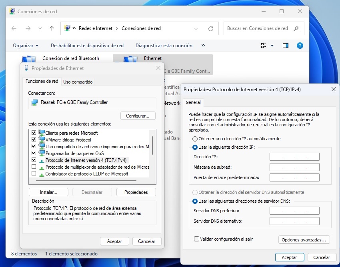This screenshot has width=340, height=267.
Task: Click the Dirección IP input field
Action: click(x=294, y=156)
